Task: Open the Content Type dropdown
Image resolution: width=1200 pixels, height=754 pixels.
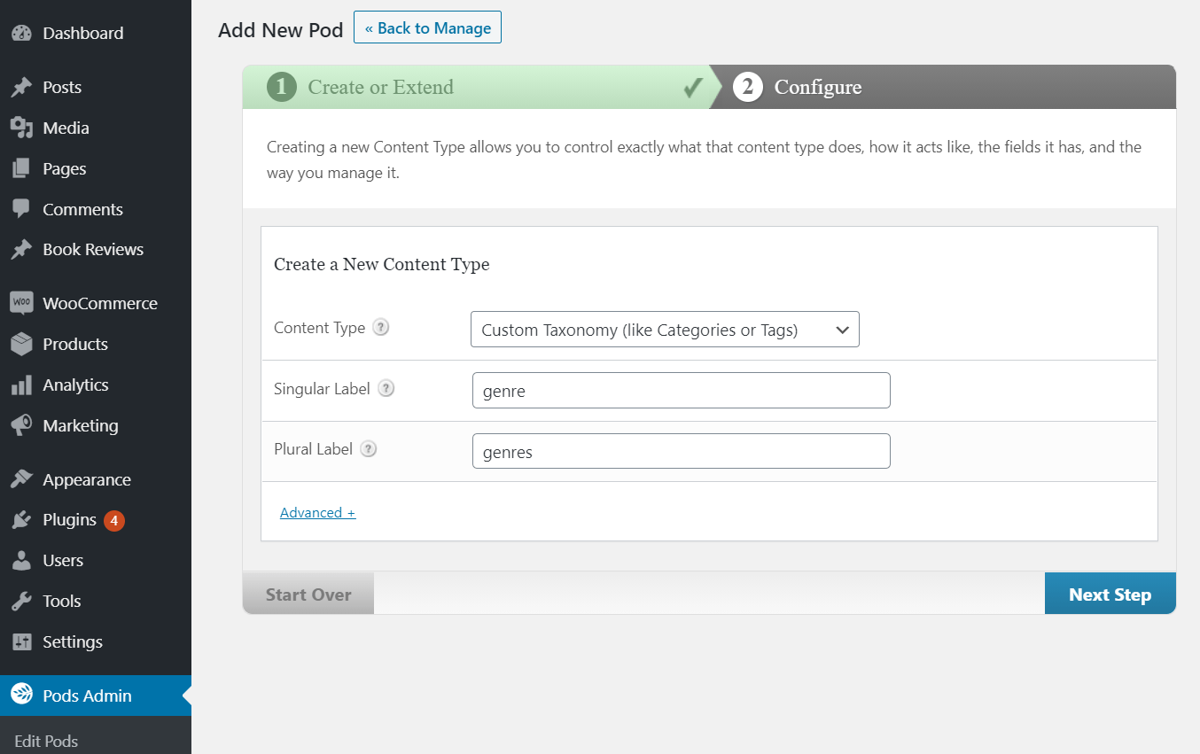Action: click(665, 330)
